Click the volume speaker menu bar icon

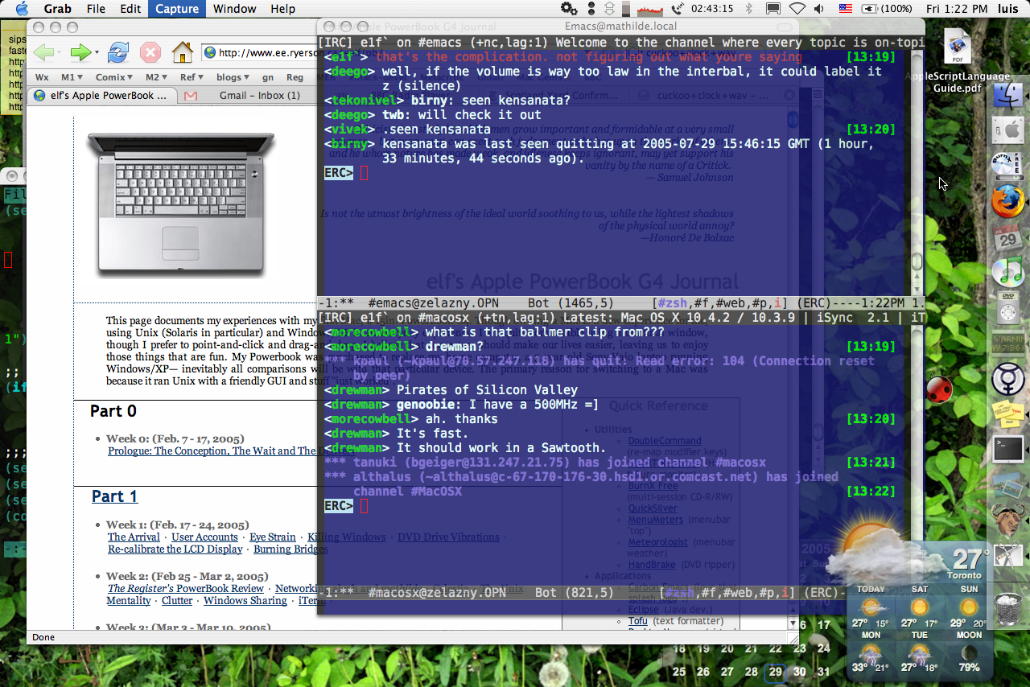(x=820, y=9)
